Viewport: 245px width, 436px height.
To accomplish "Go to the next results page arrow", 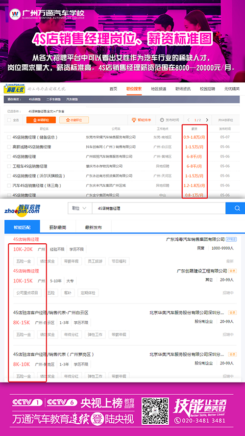I will pos(207,120).
